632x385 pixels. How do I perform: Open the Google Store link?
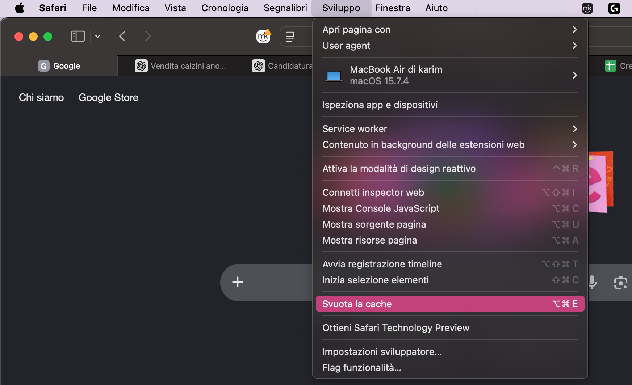(108, 97)
